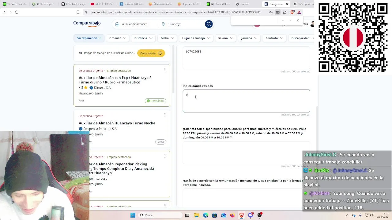Click the Indica dónde resides text area
This screenshot has width=392, height=220.
point(247,101)
